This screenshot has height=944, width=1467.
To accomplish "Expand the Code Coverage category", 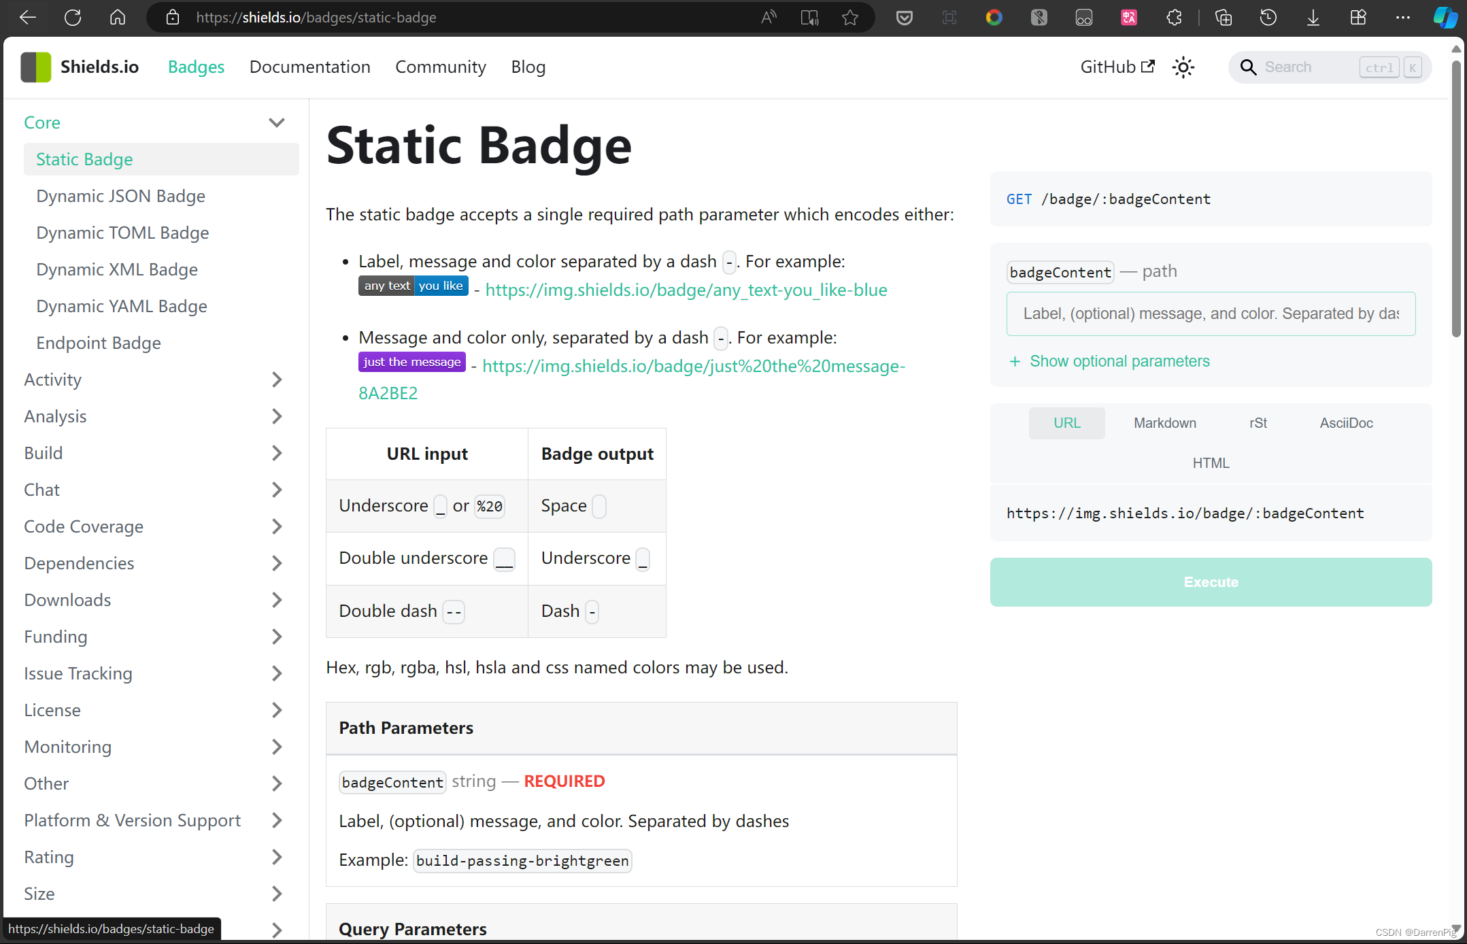I will pos(276,526).
